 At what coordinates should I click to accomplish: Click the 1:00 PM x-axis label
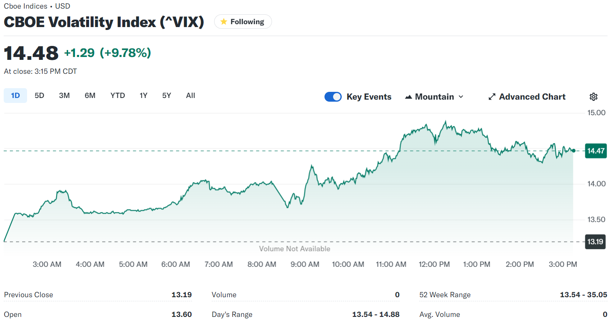click(x=477, y=264)
